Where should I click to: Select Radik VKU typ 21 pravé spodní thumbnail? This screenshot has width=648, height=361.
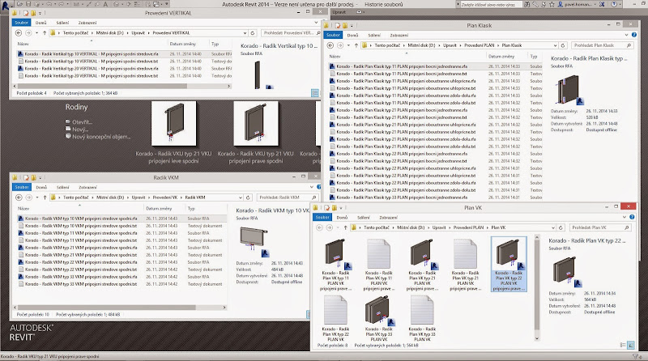(x=256, y=122)
